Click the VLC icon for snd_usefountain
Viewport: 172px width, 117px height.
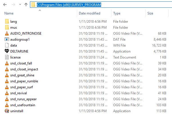tap(7, 105)
